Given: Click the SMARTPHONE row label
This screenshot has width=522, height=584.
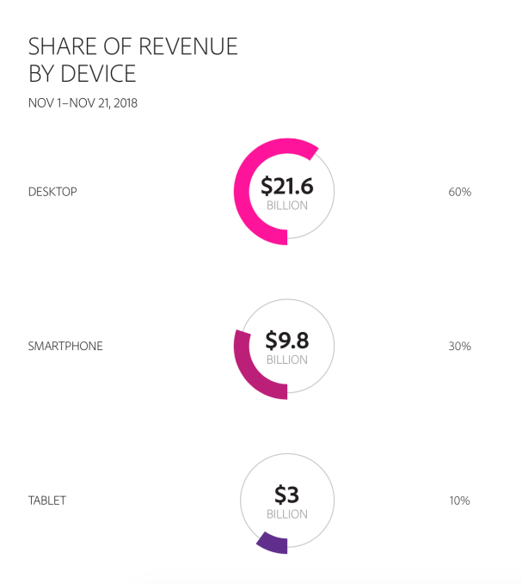Looking at the screenshot, I should point(65,346).
